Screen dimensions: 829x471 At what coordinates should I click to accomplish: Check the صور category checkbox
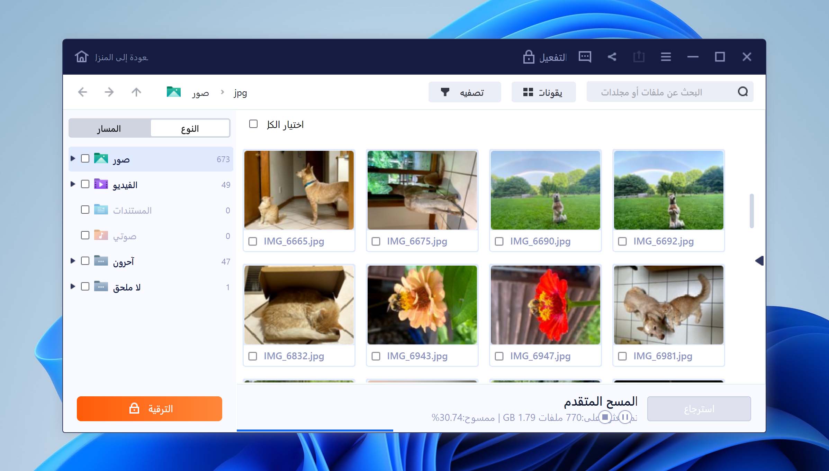[85, 158]
